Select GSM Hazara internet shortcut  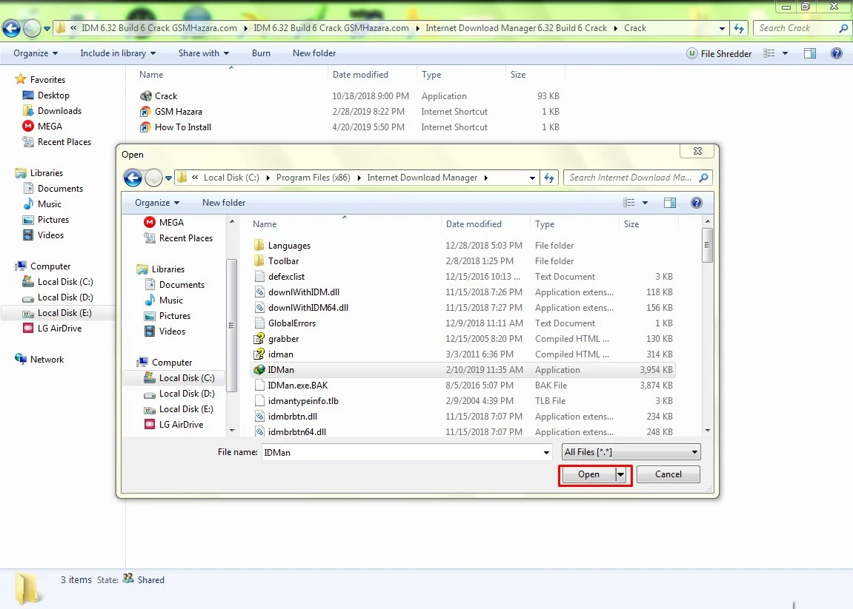(x=179, y=112)
